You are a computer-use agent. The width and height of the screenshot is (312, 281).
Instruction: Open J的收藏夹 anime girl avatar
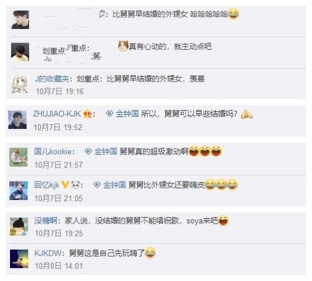[19, 84]
